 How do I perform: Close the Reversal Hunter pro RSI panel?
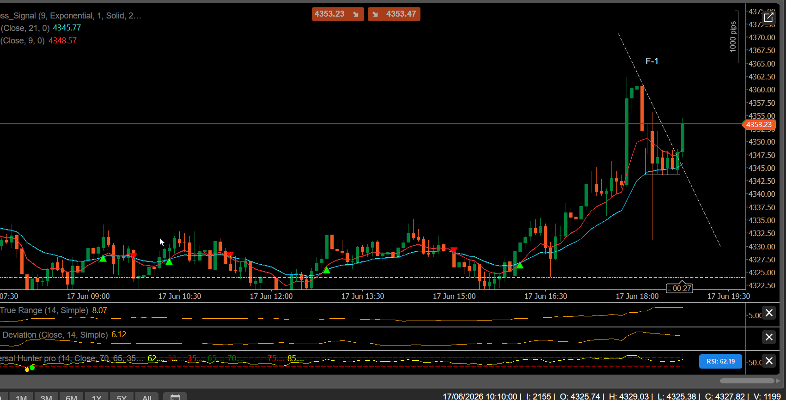769,361
